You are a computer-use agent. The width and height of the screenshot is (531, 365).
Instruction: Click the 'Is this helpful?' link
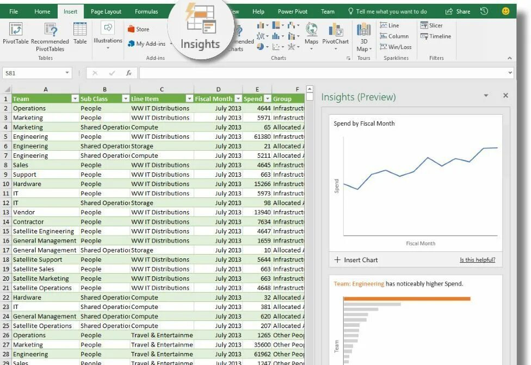pos(478,259)
